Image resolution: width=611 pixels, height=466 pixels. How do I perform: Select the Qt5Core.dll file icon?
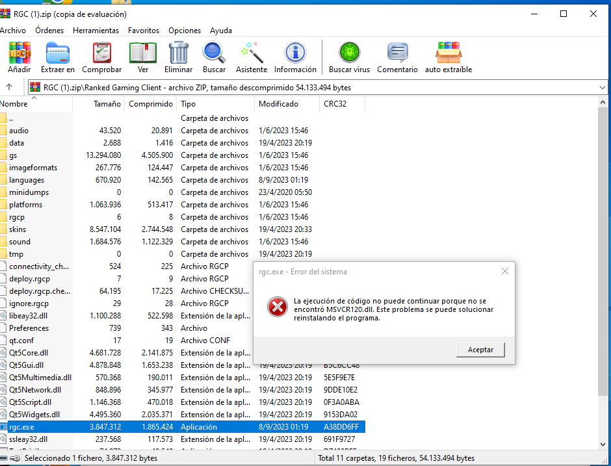(x=3, y=353)
